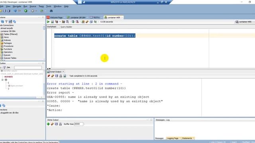Clear Script Output with eraser icon

click(x=53, y=76)
